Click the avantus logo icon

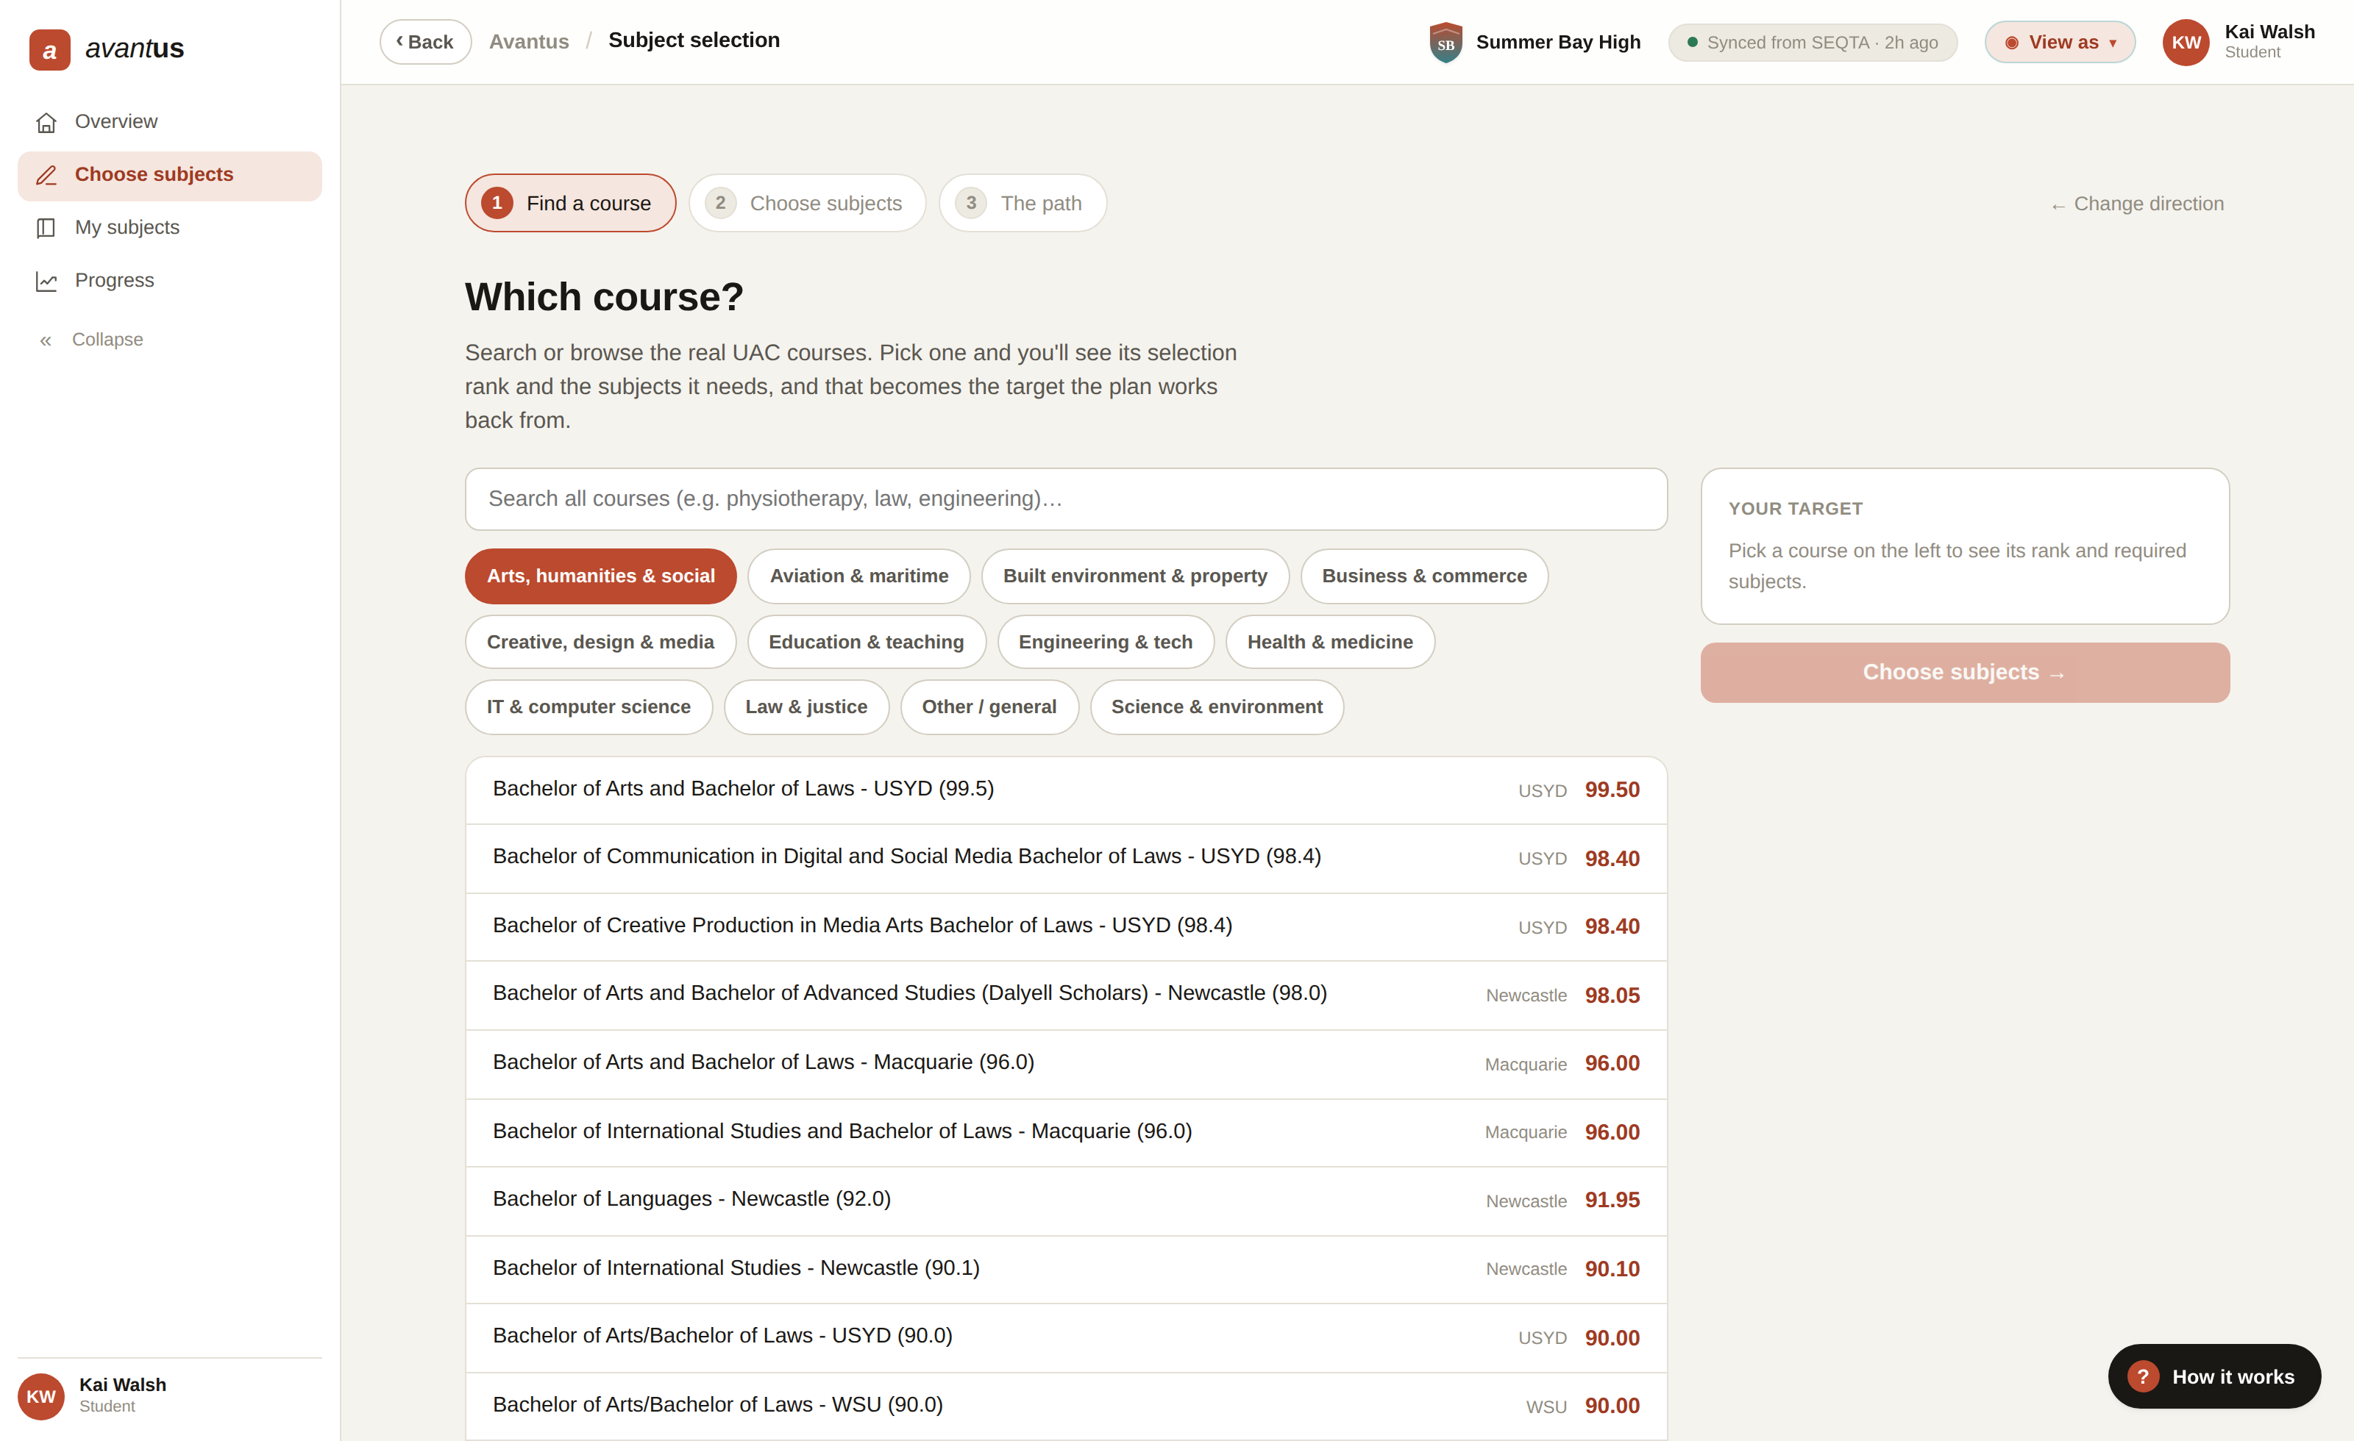[x=50, y=50]
